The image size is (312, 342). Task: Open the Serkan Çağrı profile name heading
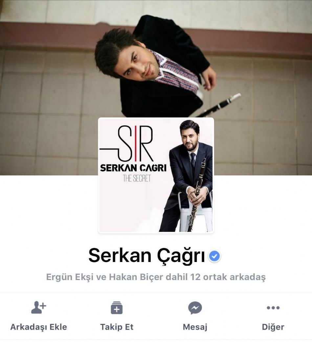point(146,255)
